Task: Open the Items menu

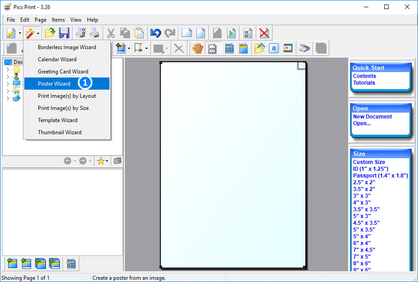Action: coord(58,20)
